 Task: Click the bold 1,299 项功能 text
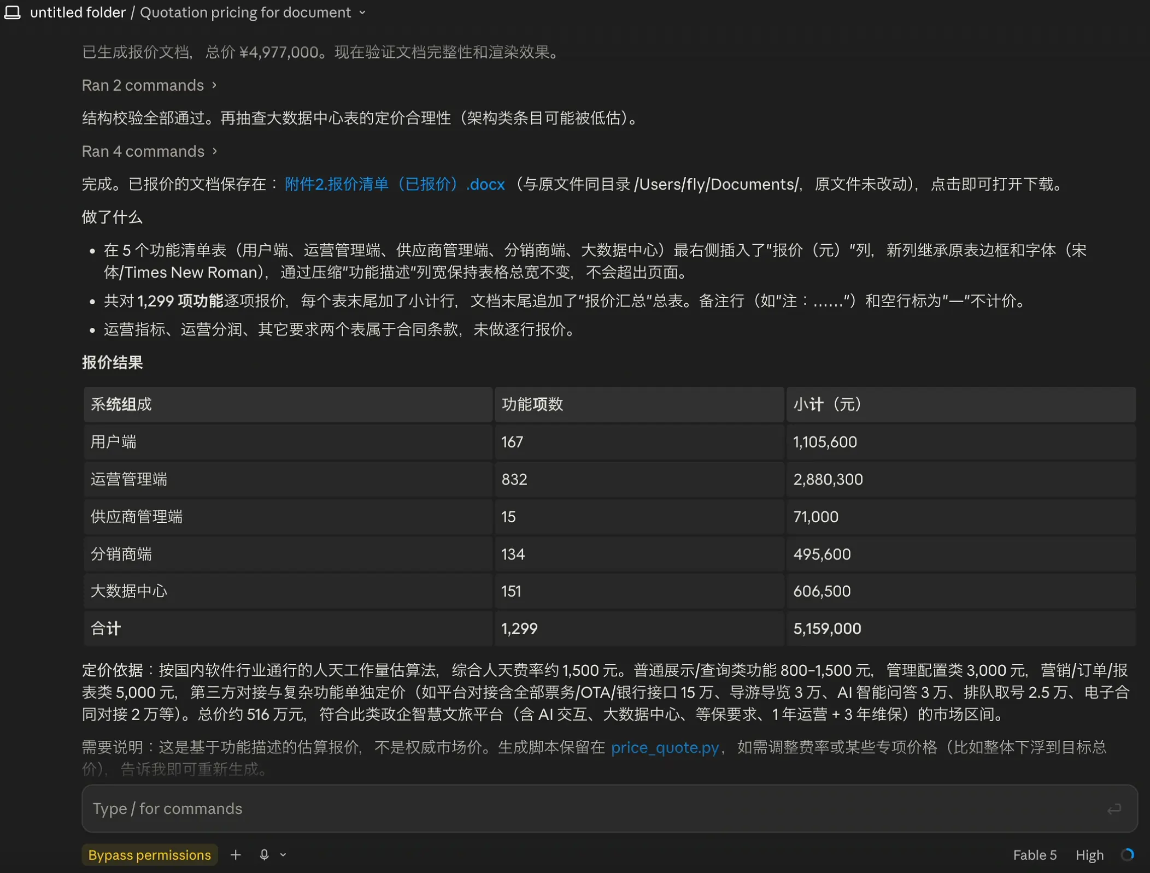pos(180,300)
